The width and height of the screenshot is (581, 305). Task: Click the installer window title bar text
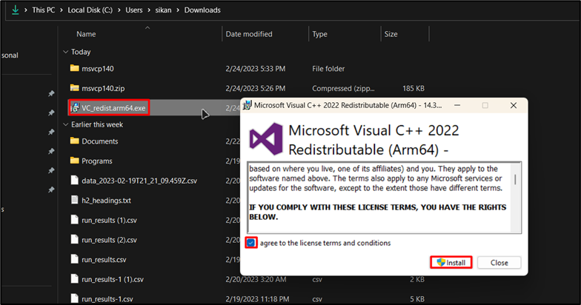click(348, 105)
